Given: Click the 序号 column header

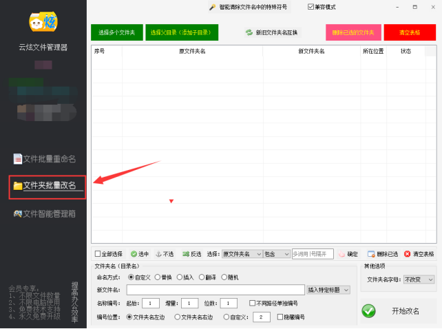Looking at the screenshot, I should point(107,52).
